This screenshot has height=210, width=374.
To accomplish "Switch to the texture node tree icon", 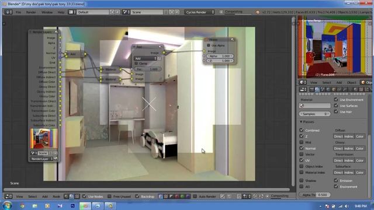I will (77, 197).
